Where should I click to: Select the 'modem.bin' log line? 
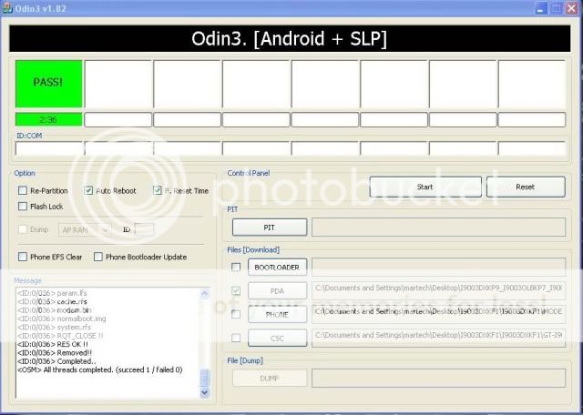pyautogui.click(x=55, y=310)
